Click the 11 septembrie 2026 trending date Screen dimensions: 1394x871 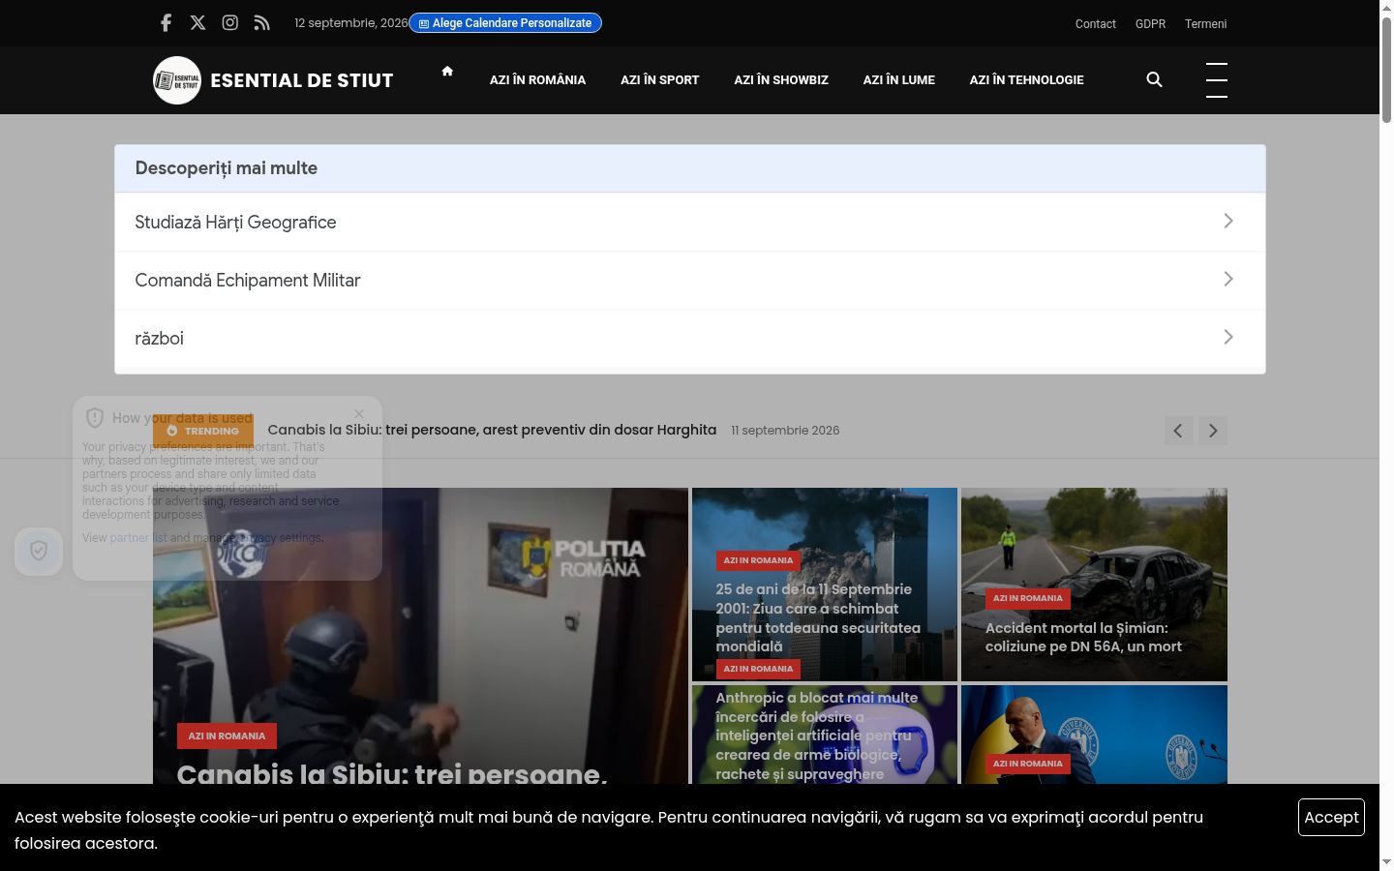click(x=785, y=431)
